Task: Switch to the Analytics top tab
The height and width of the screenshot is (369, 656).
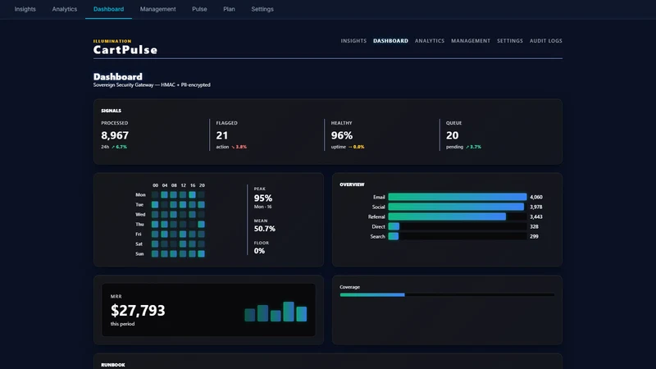Action: [65, 9]
